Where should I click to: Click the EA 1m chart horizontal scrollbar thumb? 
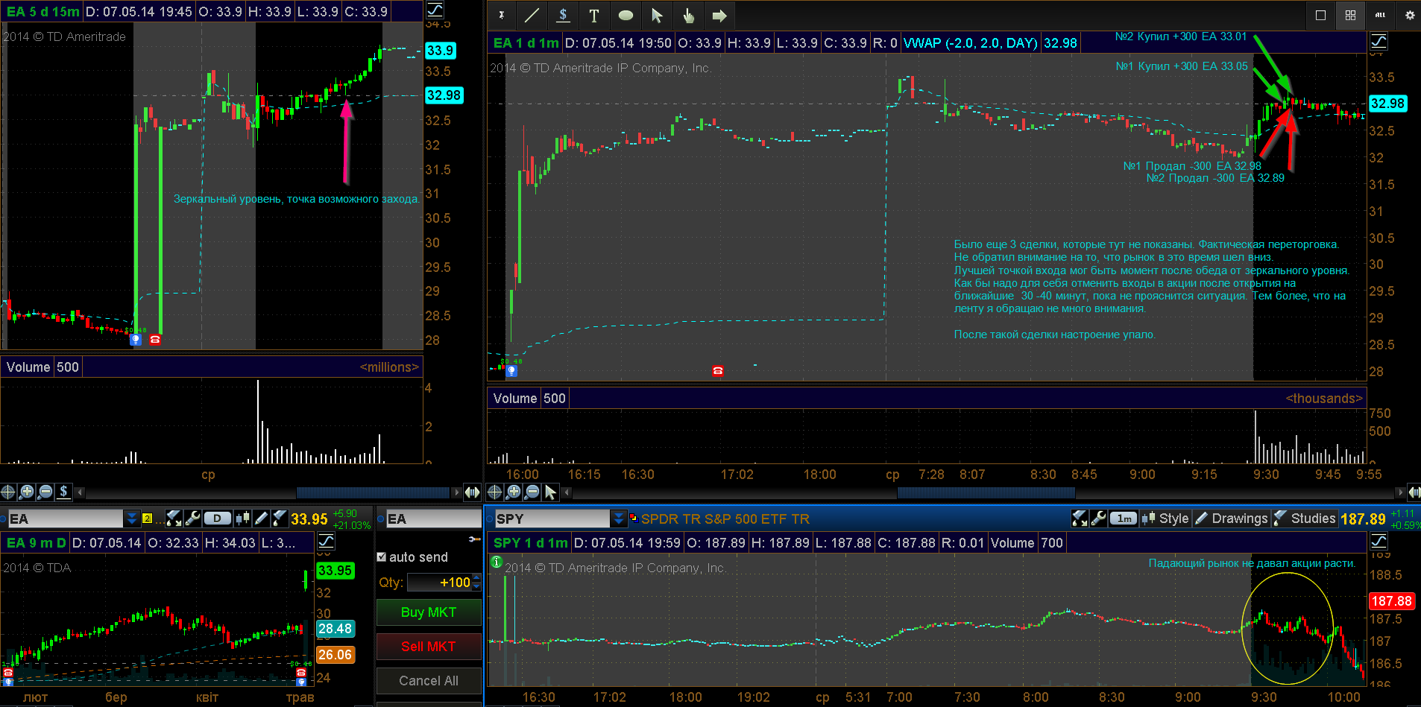tap(986, 492)
